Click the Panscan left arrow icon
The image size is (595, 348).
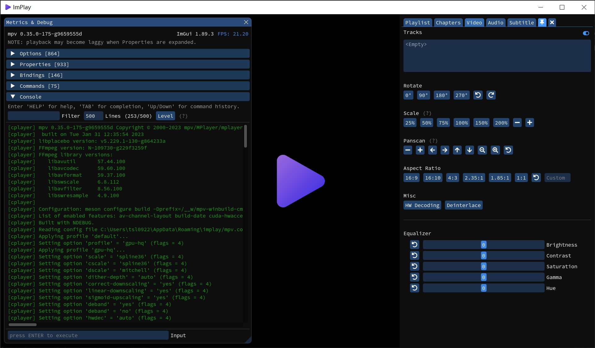coord(433,150)
